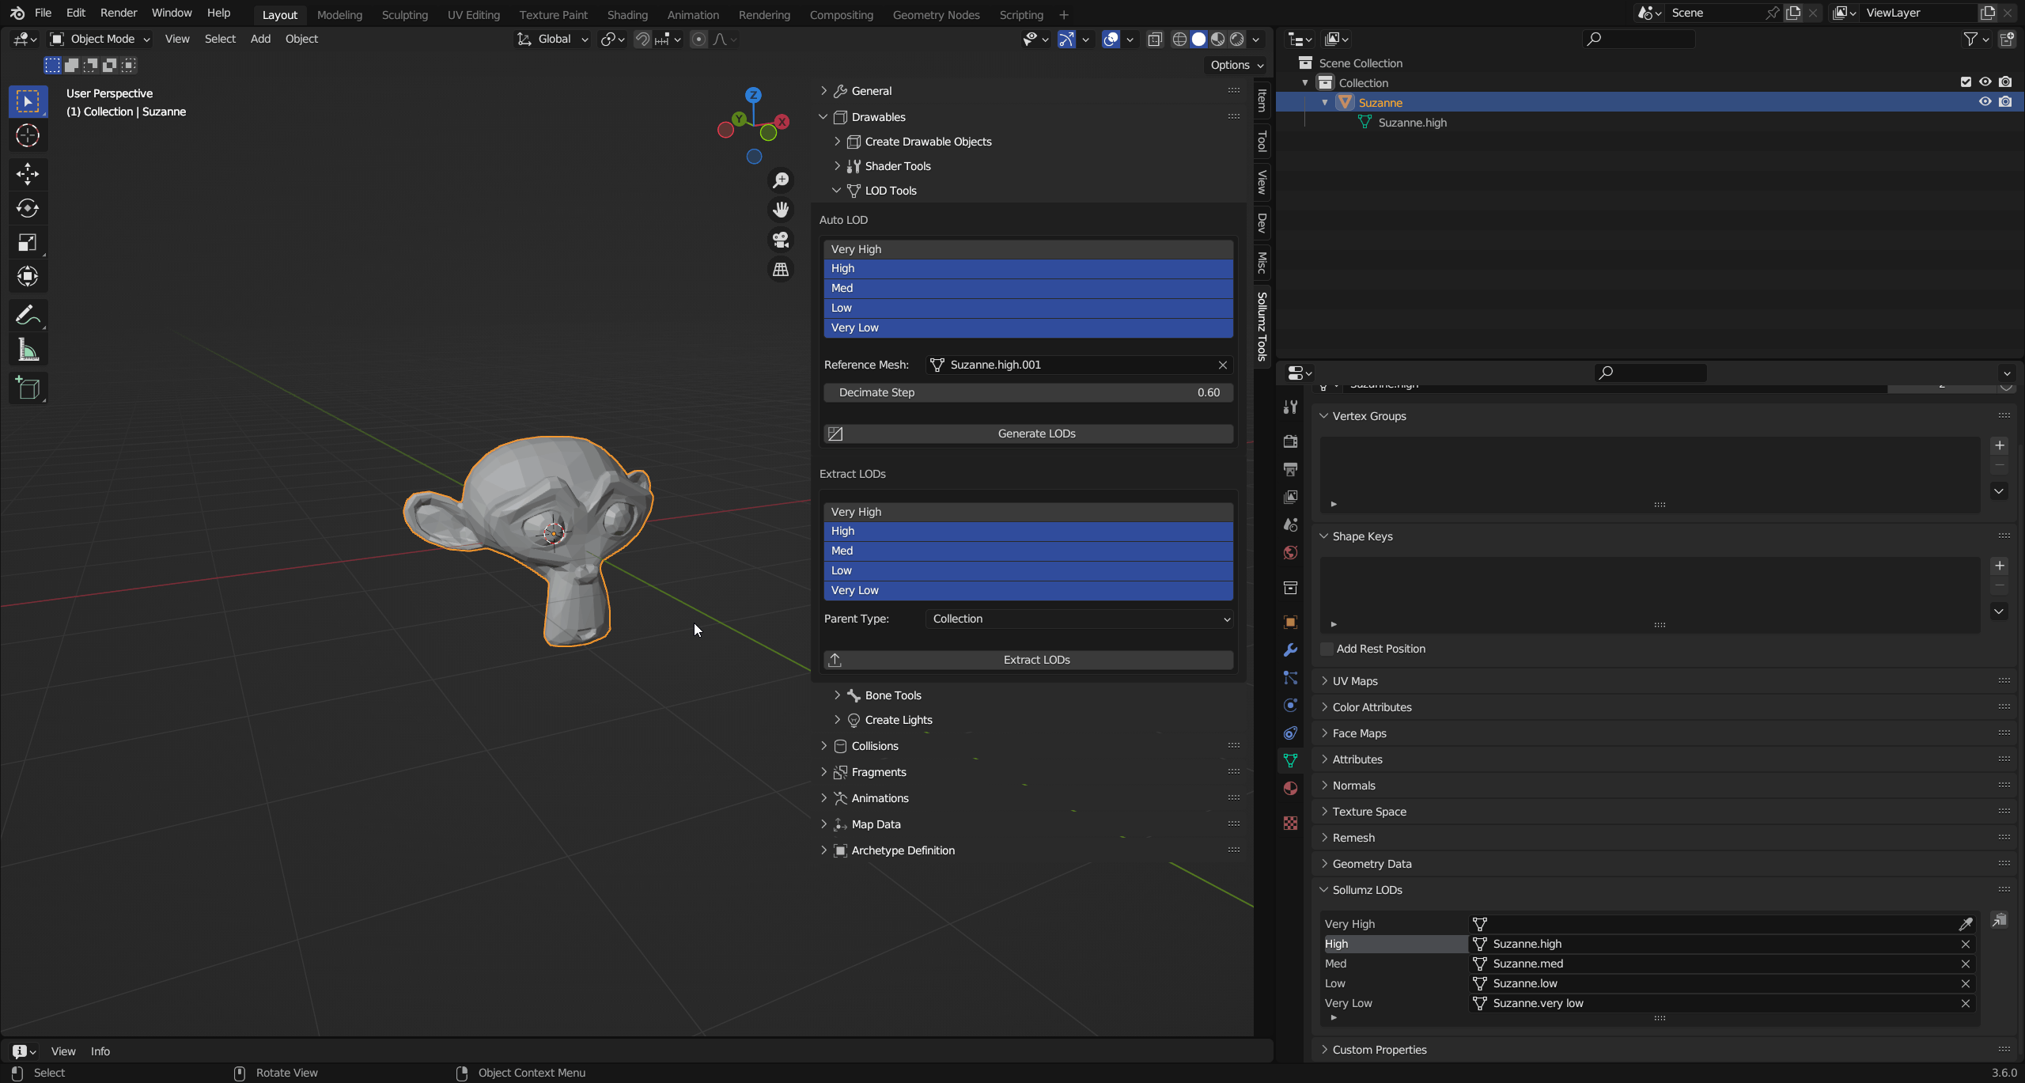2025x1083 pixels.
Task: Toggle viewport gizmos button
Action: [1066, 39]
